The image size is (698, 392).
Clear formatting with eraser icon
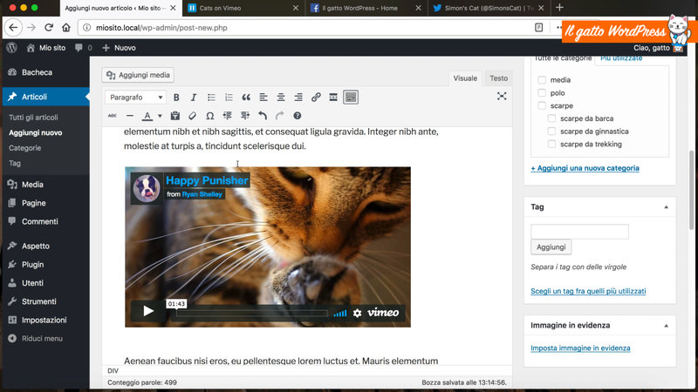tap(192, 116)
